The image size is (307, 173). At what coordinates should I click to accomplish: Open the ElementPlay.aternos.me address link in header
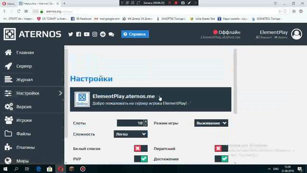(220, 37)
